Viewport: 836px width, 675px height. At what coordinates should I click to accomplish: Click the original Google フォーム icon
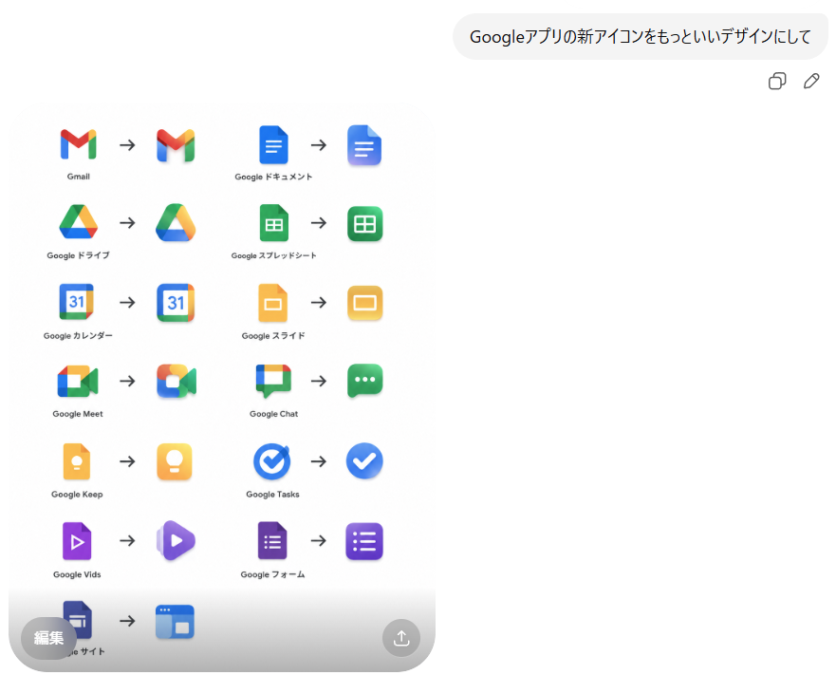(272, 540)
